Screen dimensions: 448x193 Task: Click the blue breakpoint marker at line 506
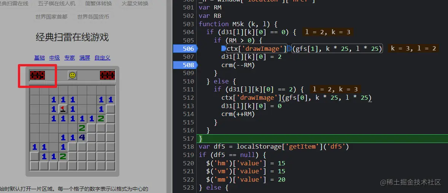[185, 49]
